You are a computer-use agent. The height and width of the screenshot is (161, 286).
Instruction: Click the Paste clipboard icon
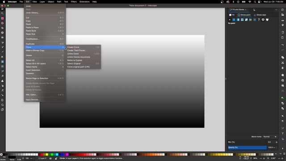282,68
